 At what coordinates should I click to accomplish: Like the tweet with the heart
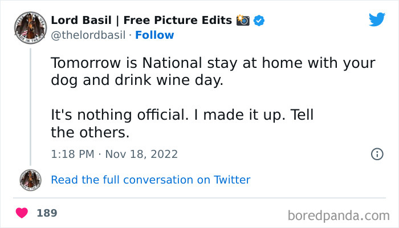[x=22, y=213]
